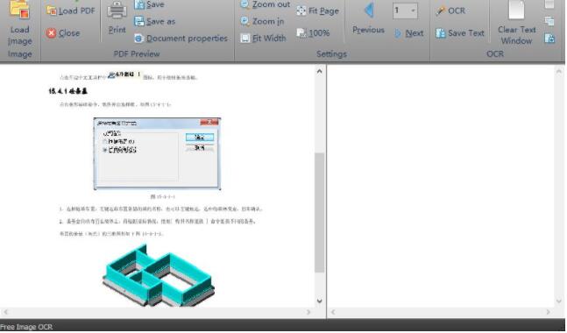Open Document properties

[181, 39]
